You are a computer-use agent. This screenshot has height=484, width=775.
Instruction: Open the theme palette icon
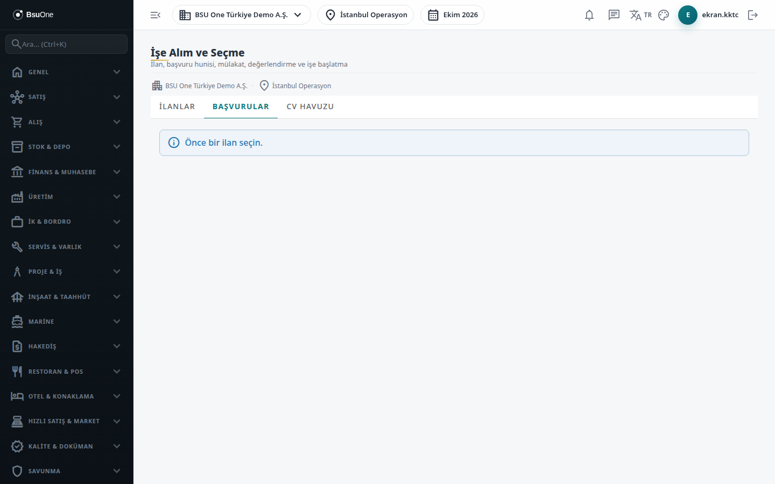(x=664, y=15)
